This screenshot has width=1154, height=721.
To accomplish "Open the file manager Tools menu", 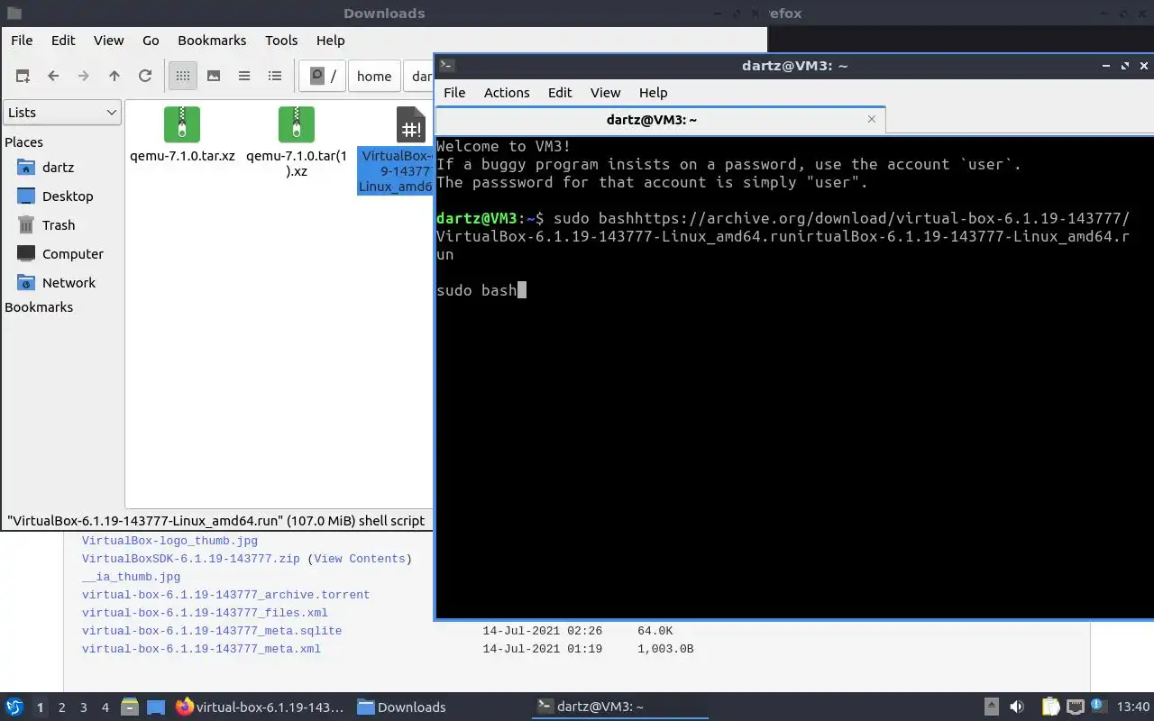I will (281, 41).
